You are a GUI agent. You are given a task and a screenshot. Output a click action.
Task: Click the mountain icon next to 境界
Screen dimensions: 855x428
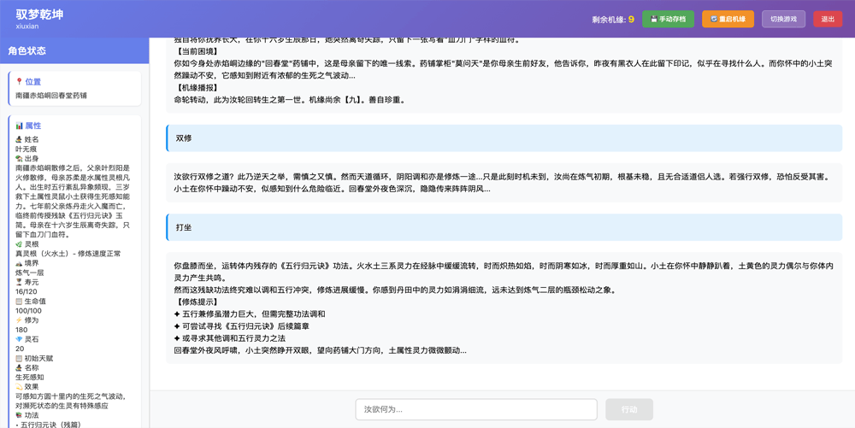[x=19, y=263]
